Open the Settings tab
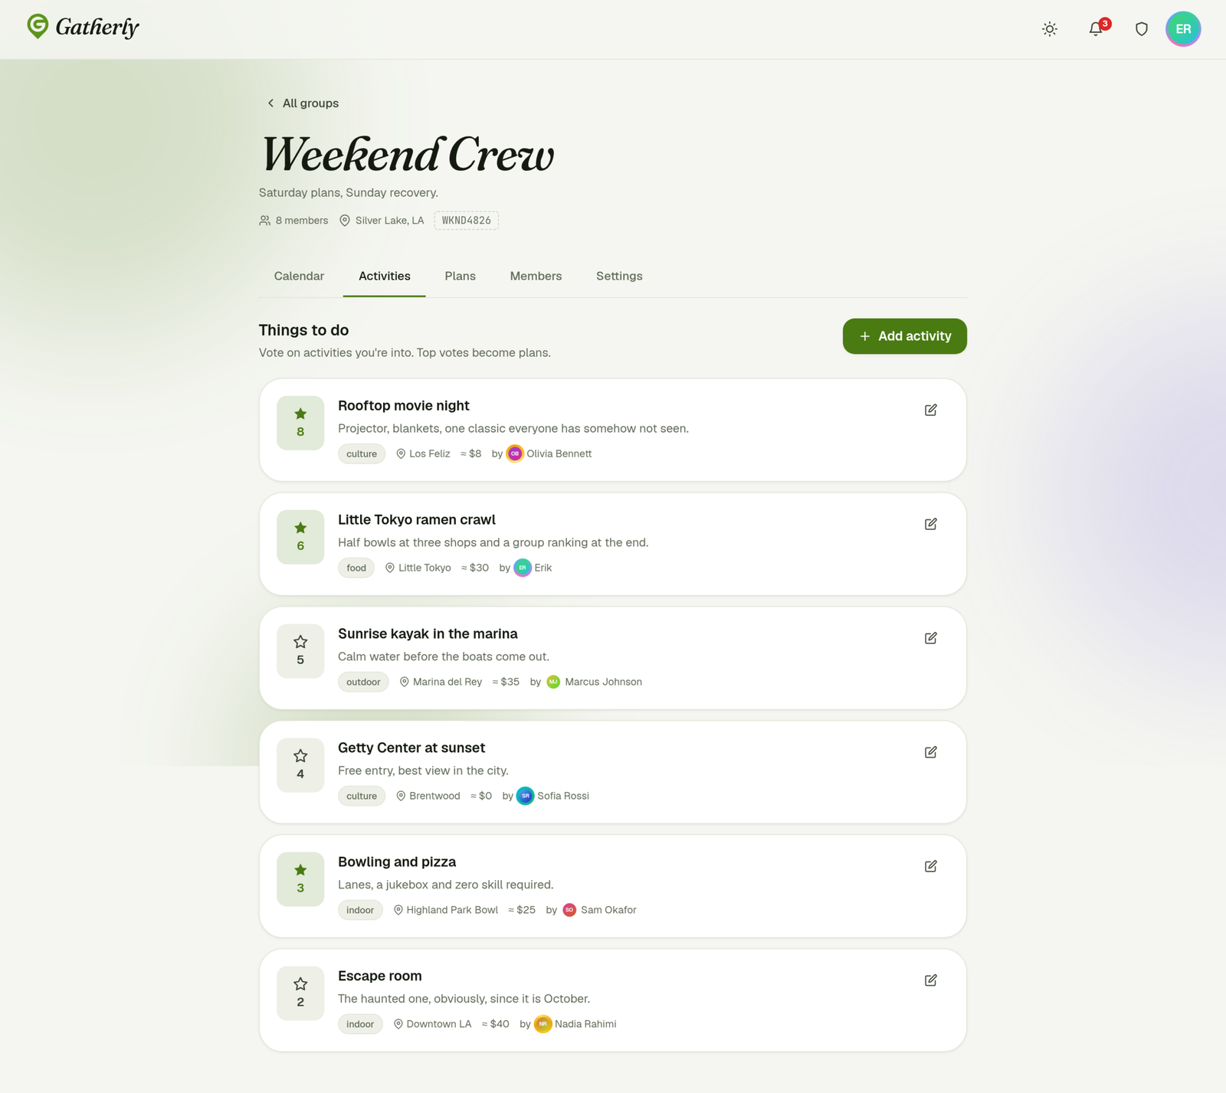 [x=619, y=277]
